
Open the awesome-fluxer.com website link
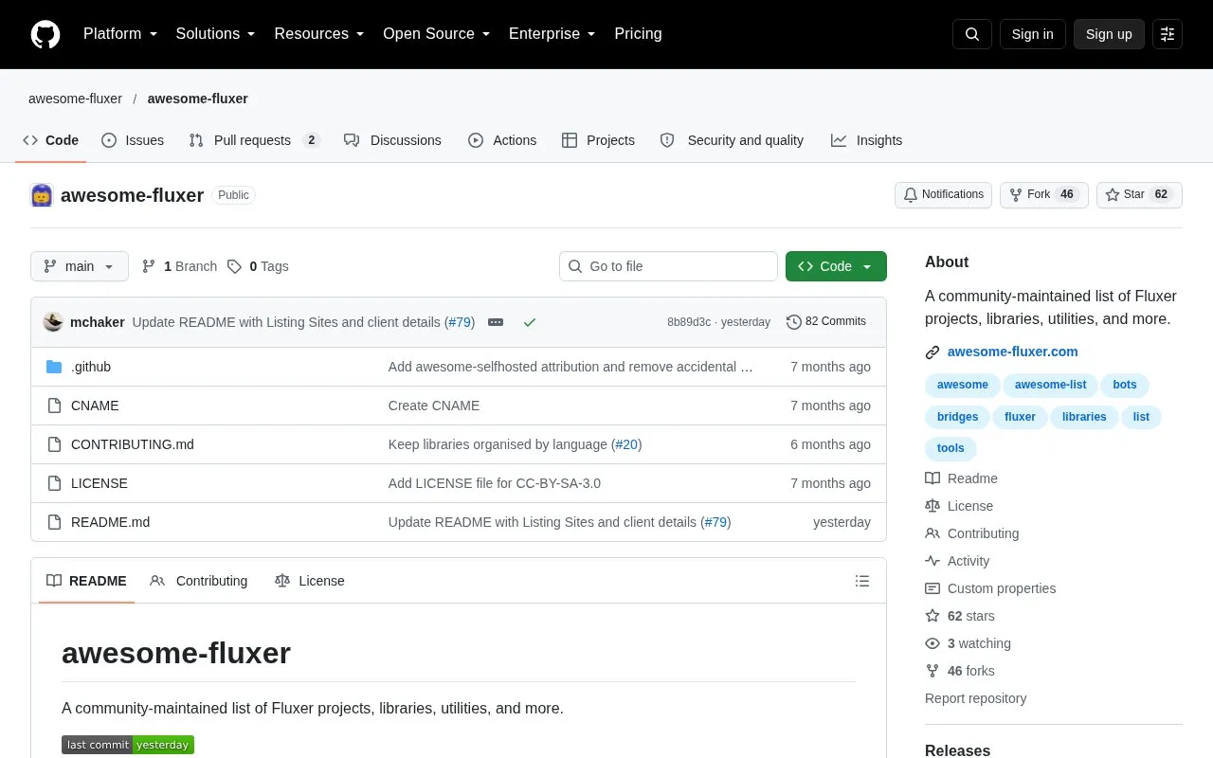[1012, 352]
